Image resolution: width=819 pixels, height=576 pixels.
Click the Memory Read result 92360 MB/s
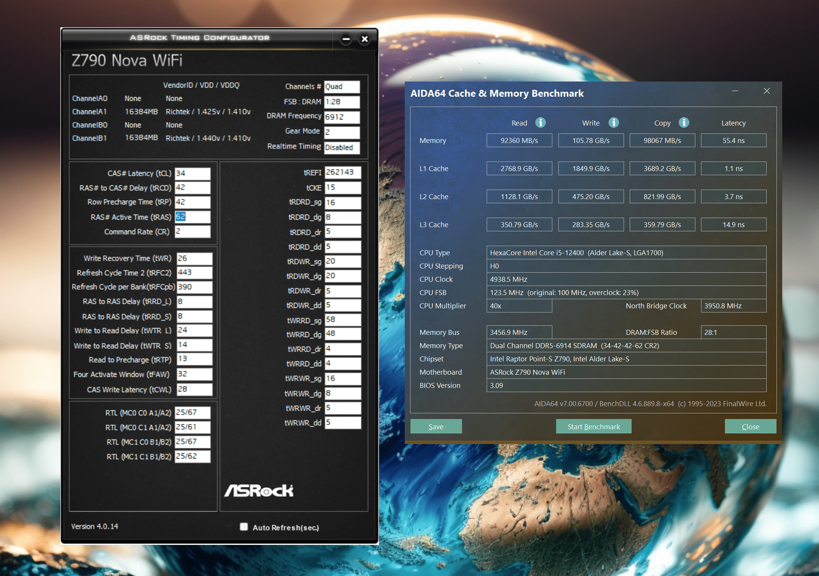coord(519,140)
